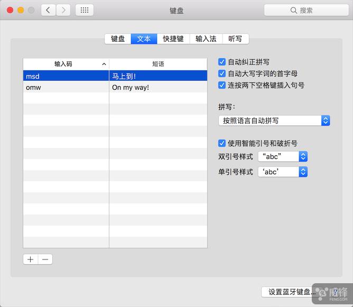This screenshot has height=307, width=353.
Task: Click the 短语 column header
Action: 158,64
